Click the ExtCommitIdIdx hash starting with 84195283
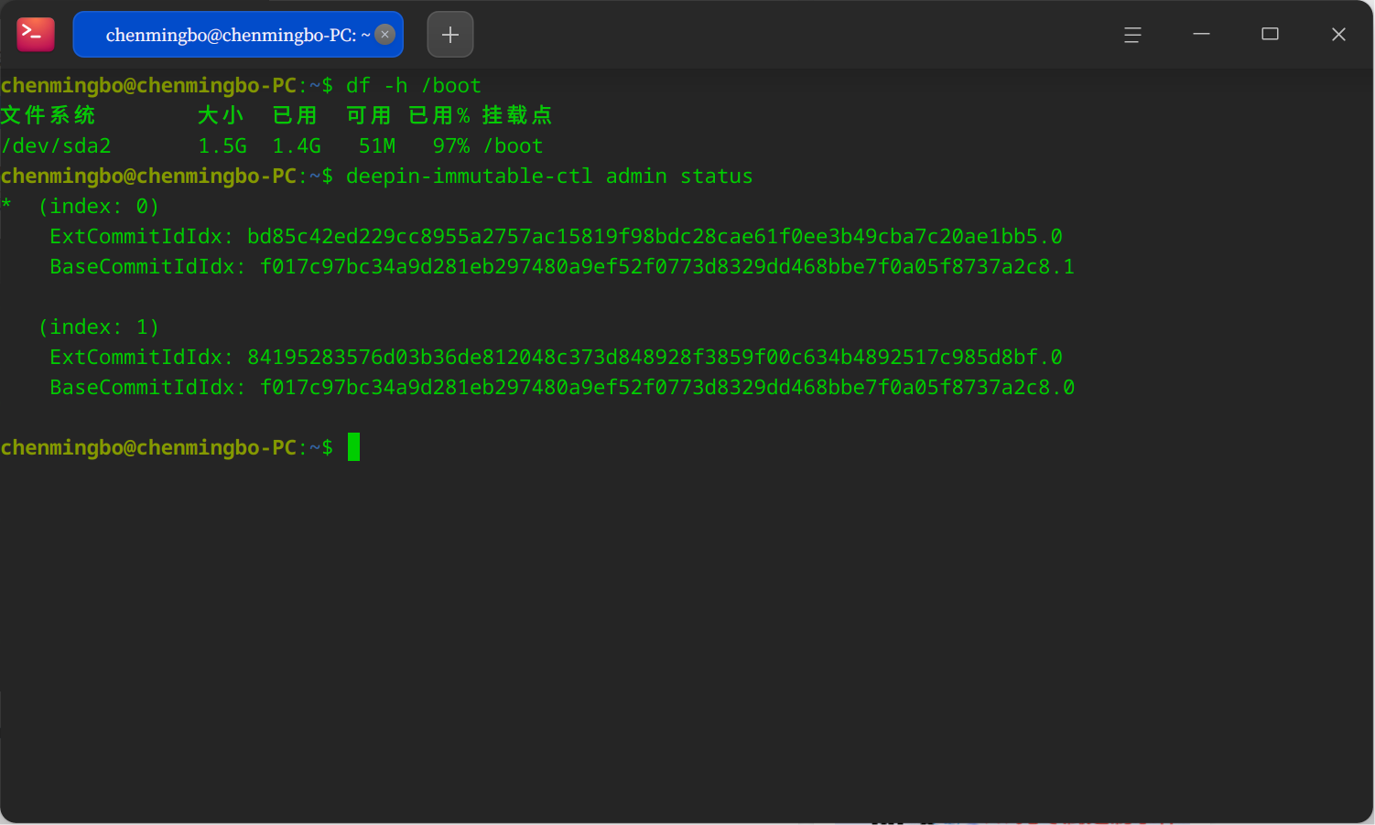Viewport: 1375px width, 825px height. point(655,358)
